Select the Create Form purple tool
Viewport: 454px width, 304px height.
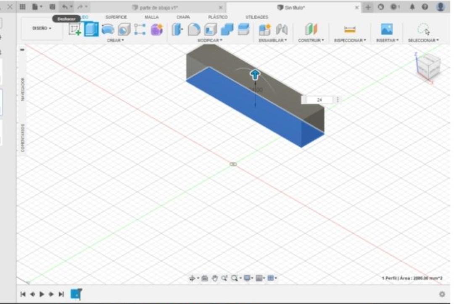[x=157, y=29]
